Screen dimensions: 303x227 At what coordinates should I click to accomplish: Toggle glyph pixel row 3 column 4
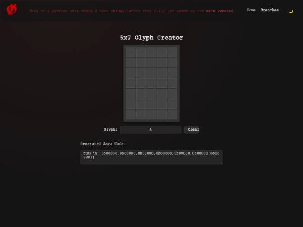point(162,73)
